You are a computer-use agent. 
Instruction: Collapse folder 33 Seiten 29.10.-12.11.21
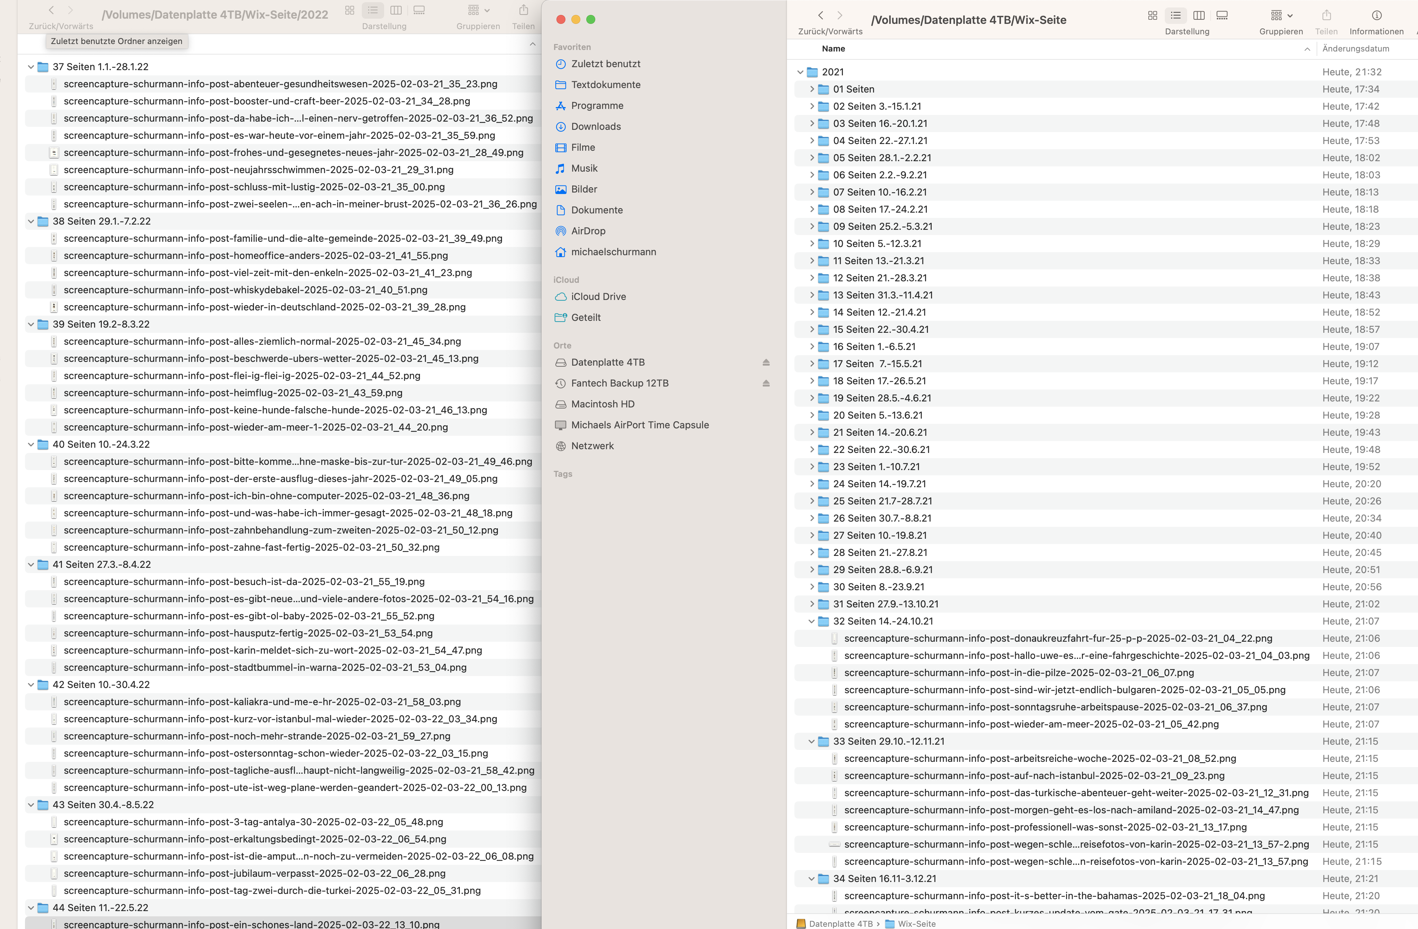[x=812, y=741]
